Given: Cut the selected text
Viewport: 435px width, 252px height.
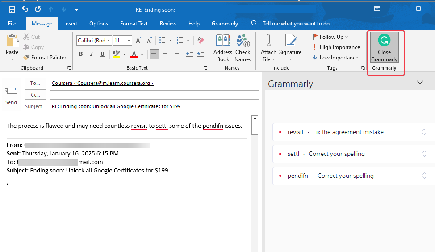Looking at the screenshot, I should (x=31, y=37).
